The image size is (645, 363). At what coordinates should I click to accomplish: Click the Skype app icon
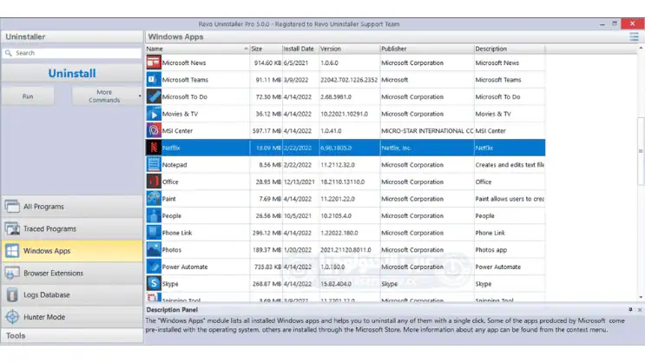point(154,284)
